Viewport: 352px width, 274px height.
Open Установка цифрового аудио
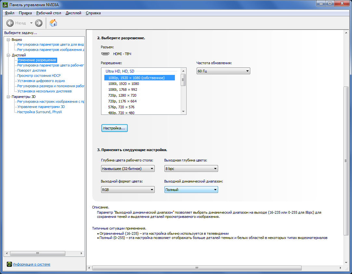41,81
